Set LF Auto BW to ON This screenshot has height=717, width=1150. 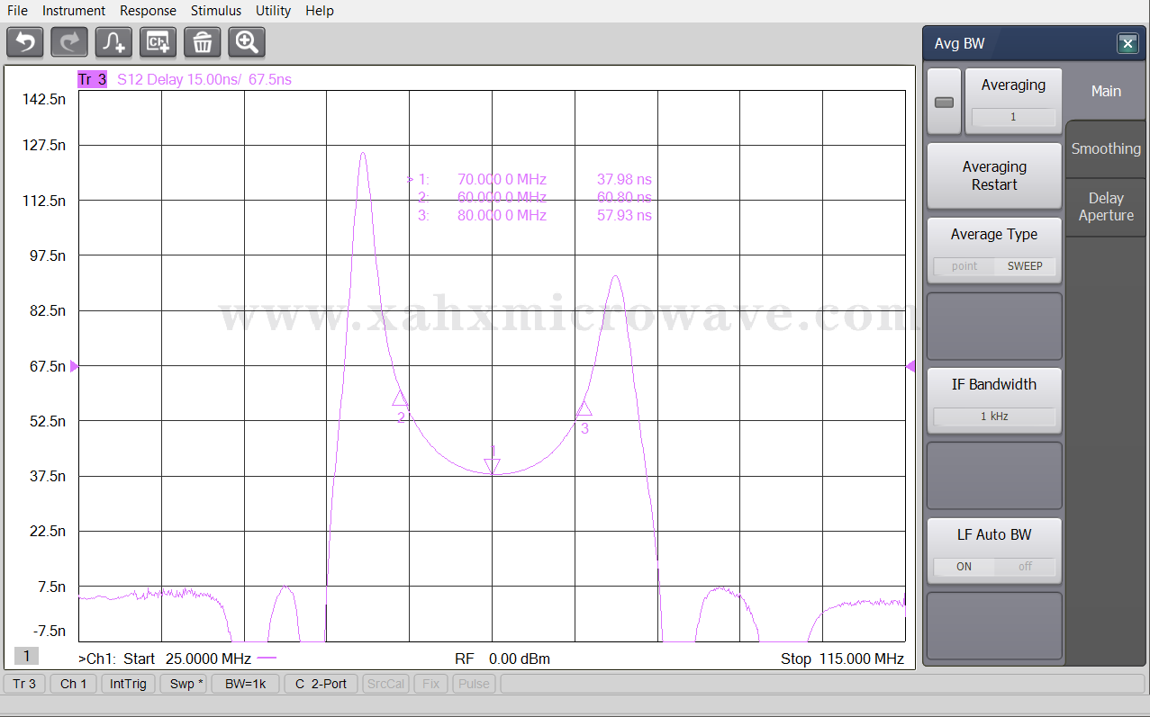tap(964, 567)
